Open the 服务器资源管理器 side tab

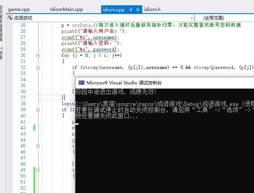pyautogui.click(x=1, y=23)
